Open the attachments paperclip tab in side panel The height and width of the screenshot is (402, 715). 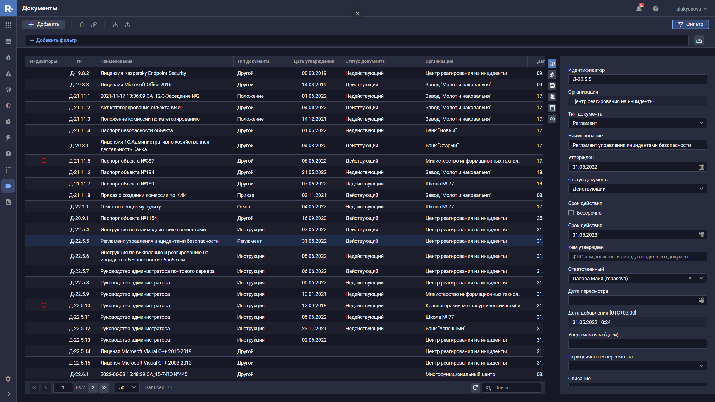click(552, 75)
